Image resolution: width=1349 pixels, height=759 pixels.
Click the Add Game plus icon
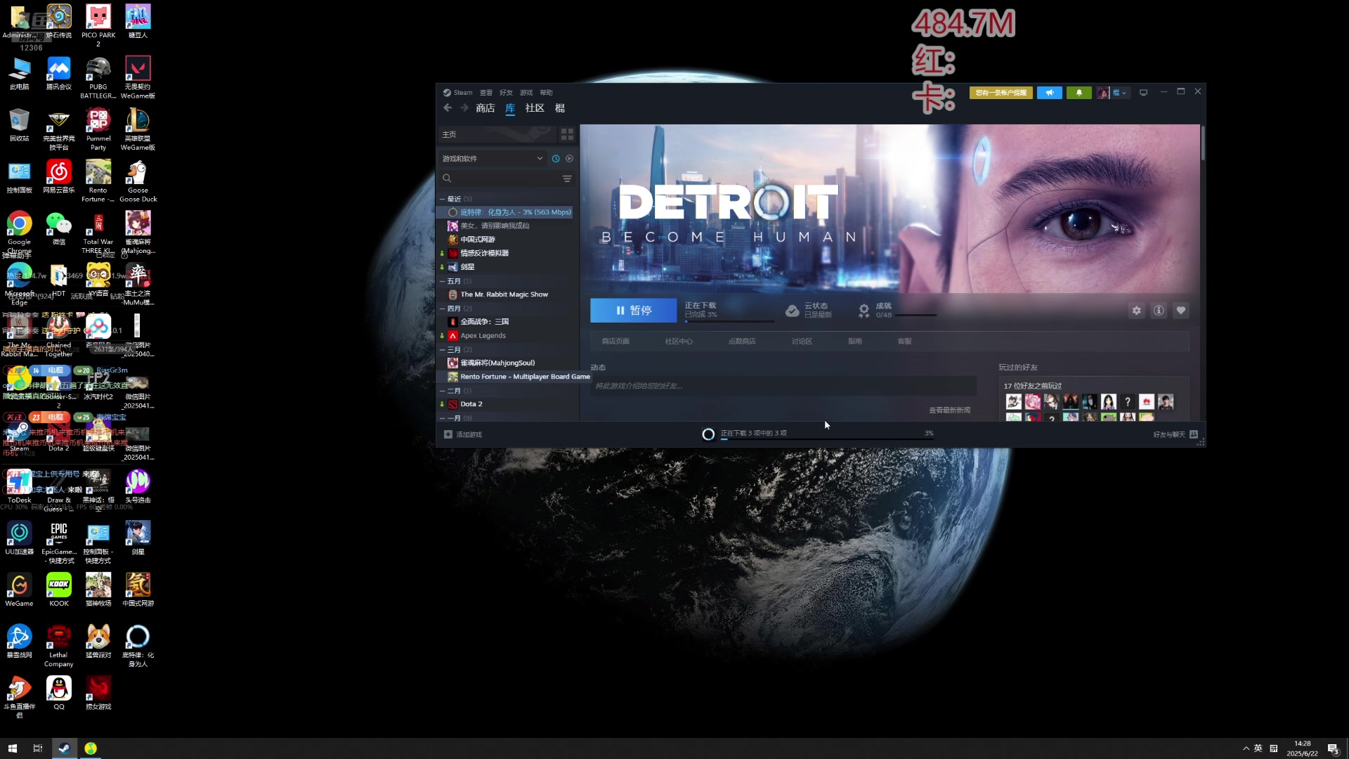click(448, 434)
